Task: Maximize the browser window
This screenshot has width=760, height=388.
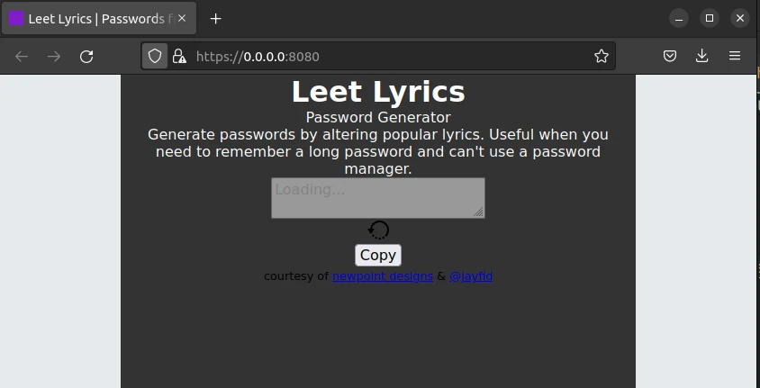Action: coord(710,19)
